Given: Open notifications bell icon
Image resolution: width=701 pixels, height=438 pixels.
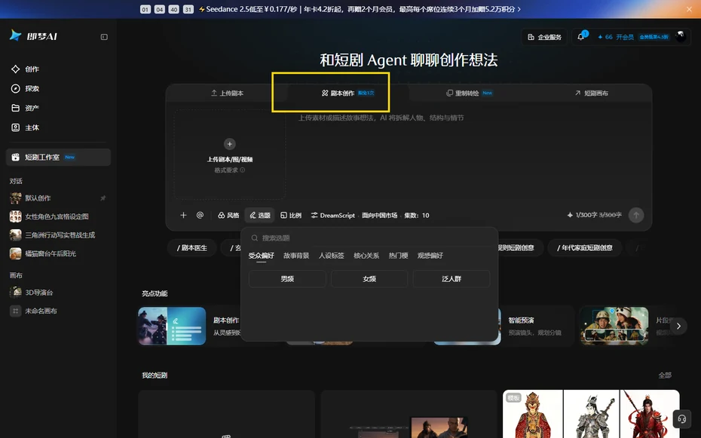Looking at the screenshot, I should pos(580,37).
